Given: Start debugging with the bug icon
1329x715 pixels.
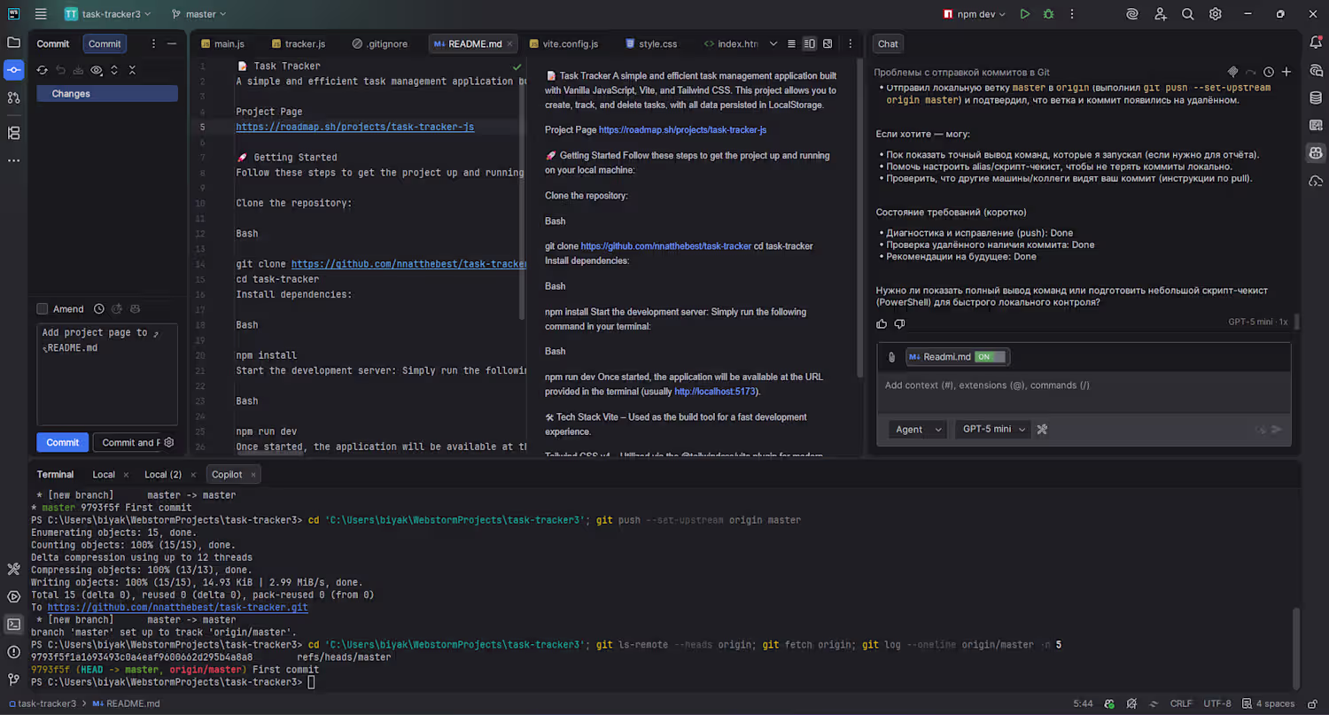Looking at the screenshot, I should pos(1049,14).
